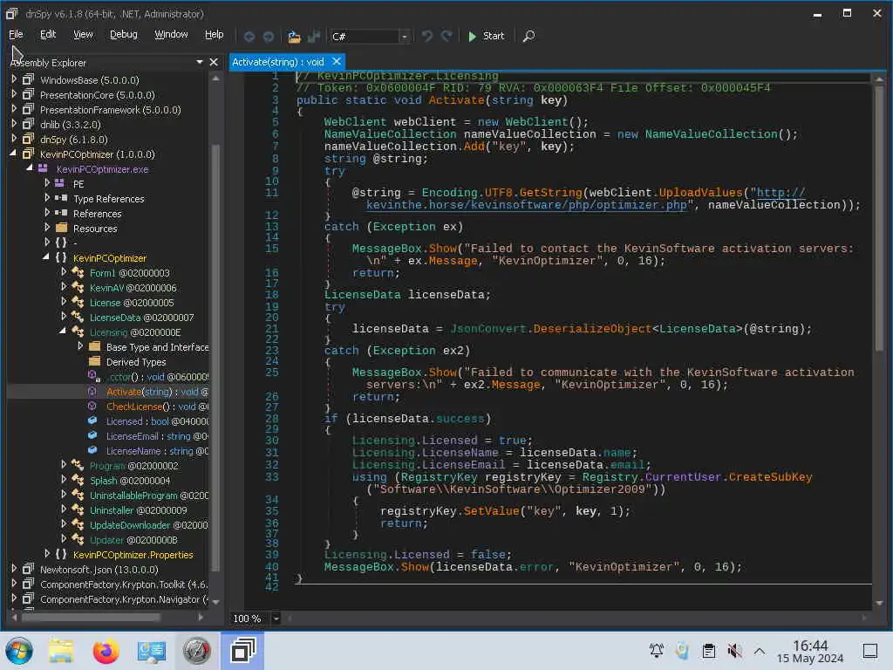Screen dimensions: 893x670
Task: Click the Splash class icon
Action: (x=78, y=481)
